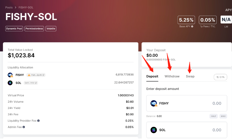Click the Base APY info icon
Viewport: 232px width, 140px height.
pyautogui.click(x=192, y=26)
